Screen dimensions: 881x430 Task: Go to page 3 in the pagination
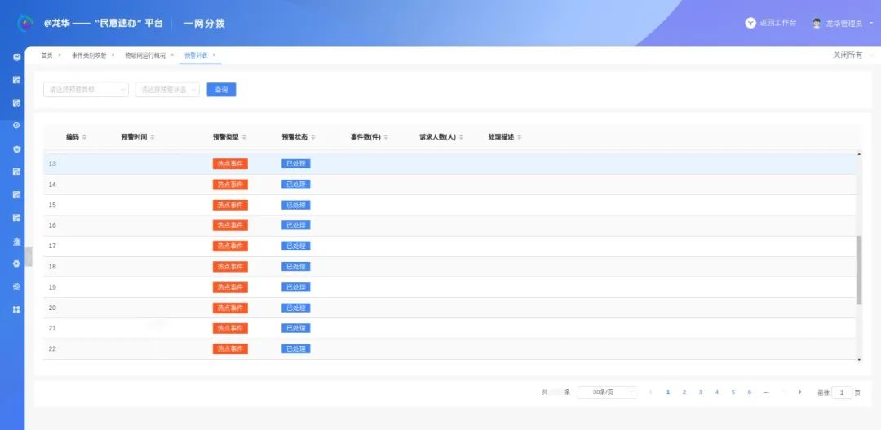tap(701, 392)
